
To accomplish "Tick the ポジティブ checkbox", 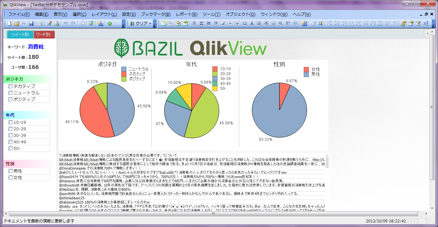I will coord(10,100).
